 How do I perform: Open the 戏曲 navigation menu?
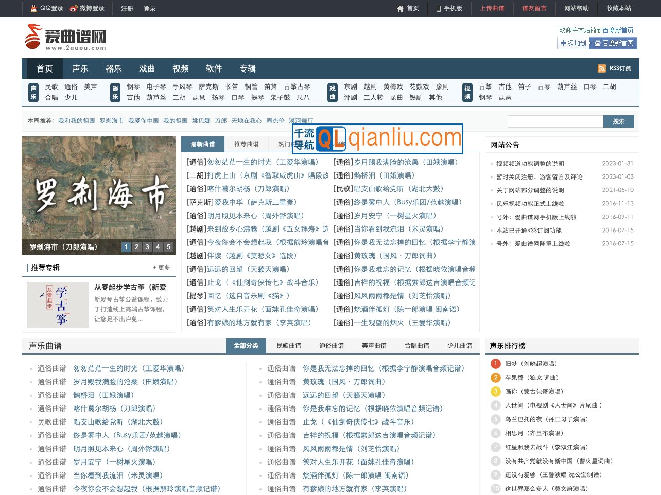click(x=147, y=68)
